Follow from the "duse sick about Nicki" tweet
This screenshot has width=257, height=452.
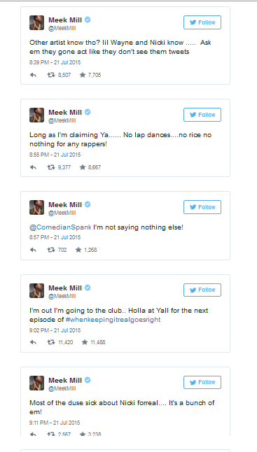point(202,382)
